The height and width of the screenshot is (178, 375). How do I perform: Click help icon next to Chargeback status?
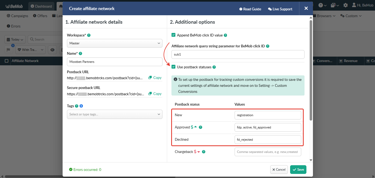point(204,152)
